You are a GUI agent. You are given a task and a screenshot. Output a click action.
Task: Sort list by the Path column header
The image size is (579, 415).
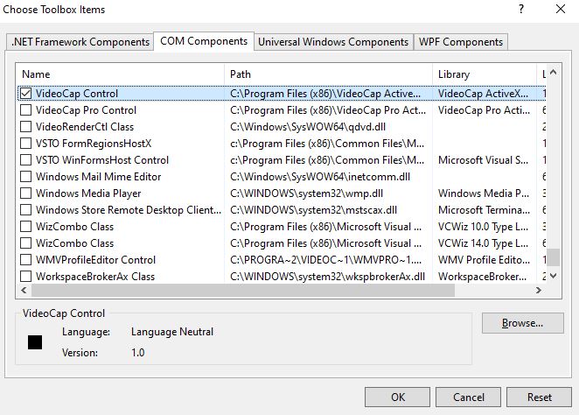(328, 74)
